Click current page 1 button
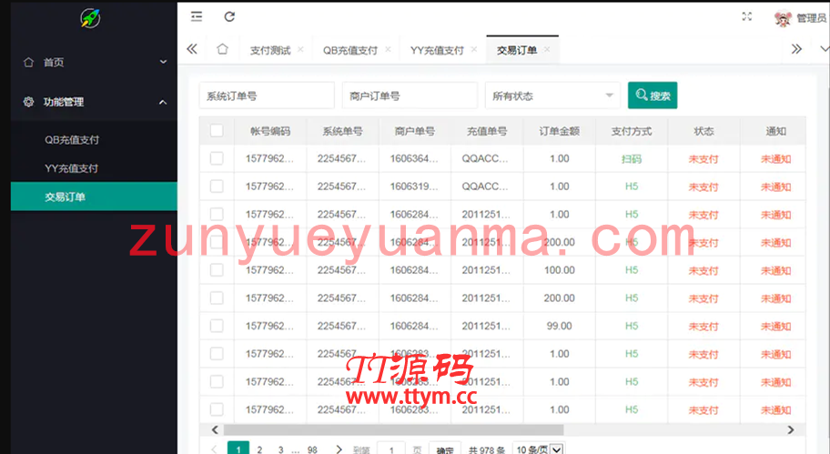Image resolution: width=830 pixels, height=454 pixels. (238, 449)
